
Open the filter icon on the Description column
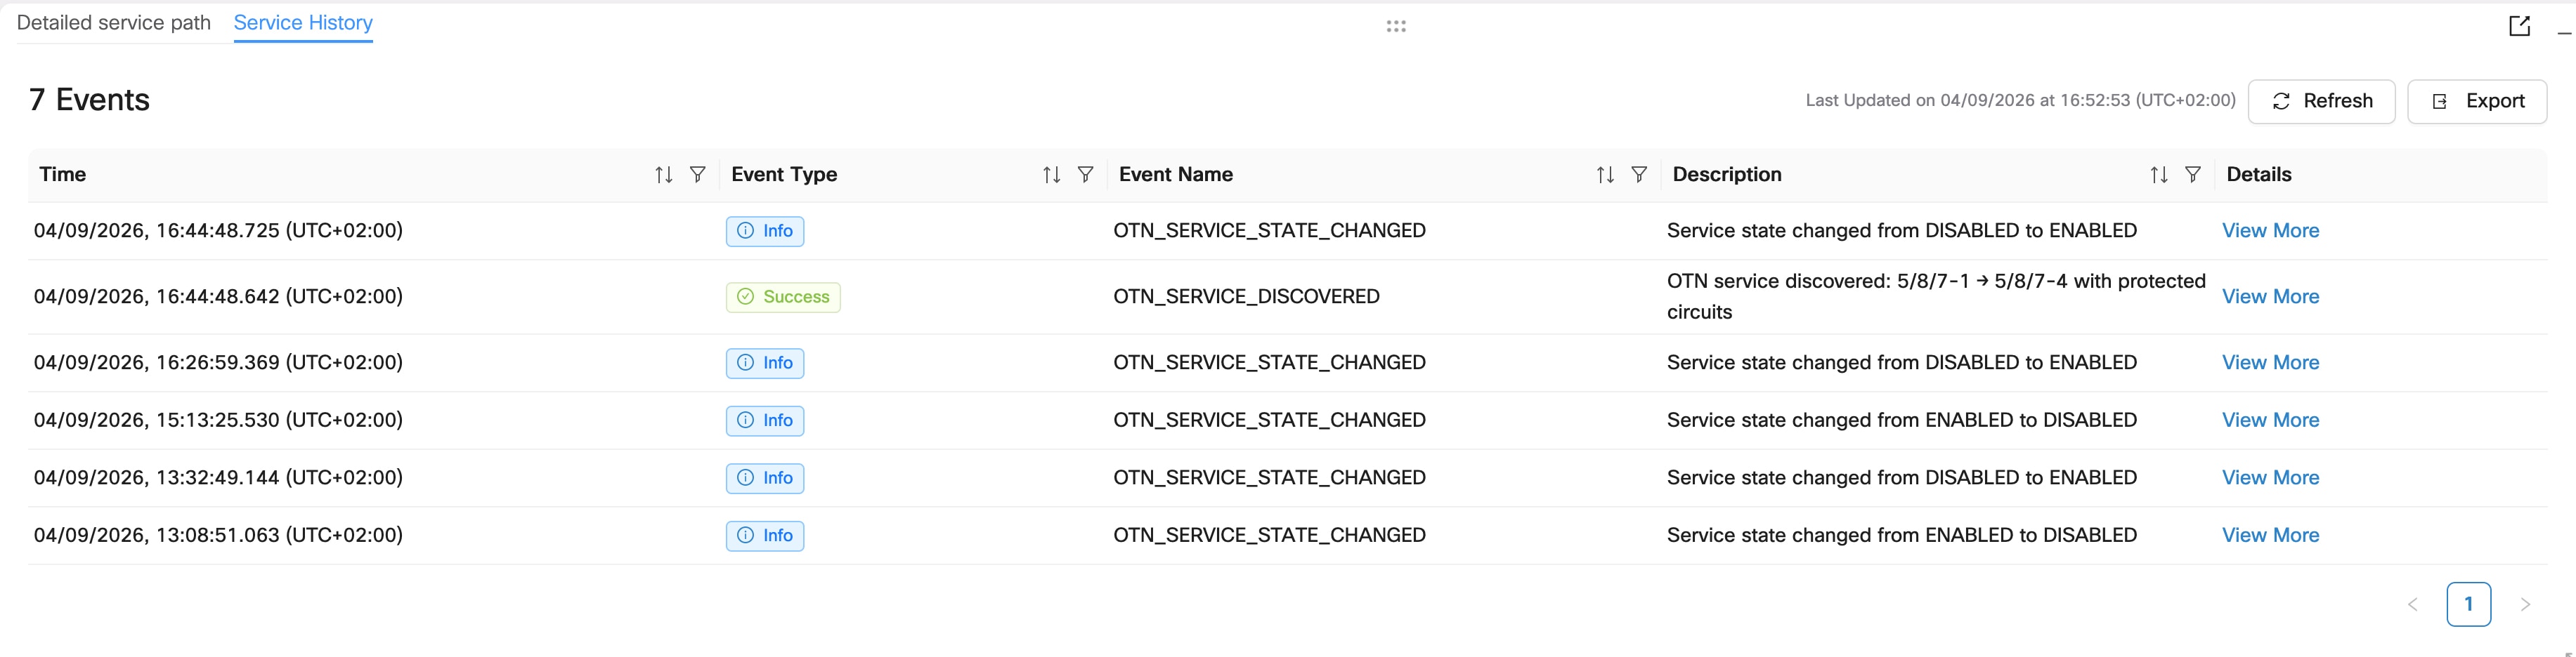pyautogui.click(x=2193, y=174)
